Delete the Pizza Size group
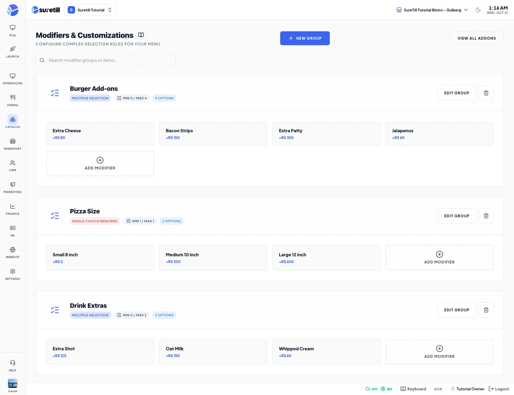 pyautogui.click(x=486, y=216)
